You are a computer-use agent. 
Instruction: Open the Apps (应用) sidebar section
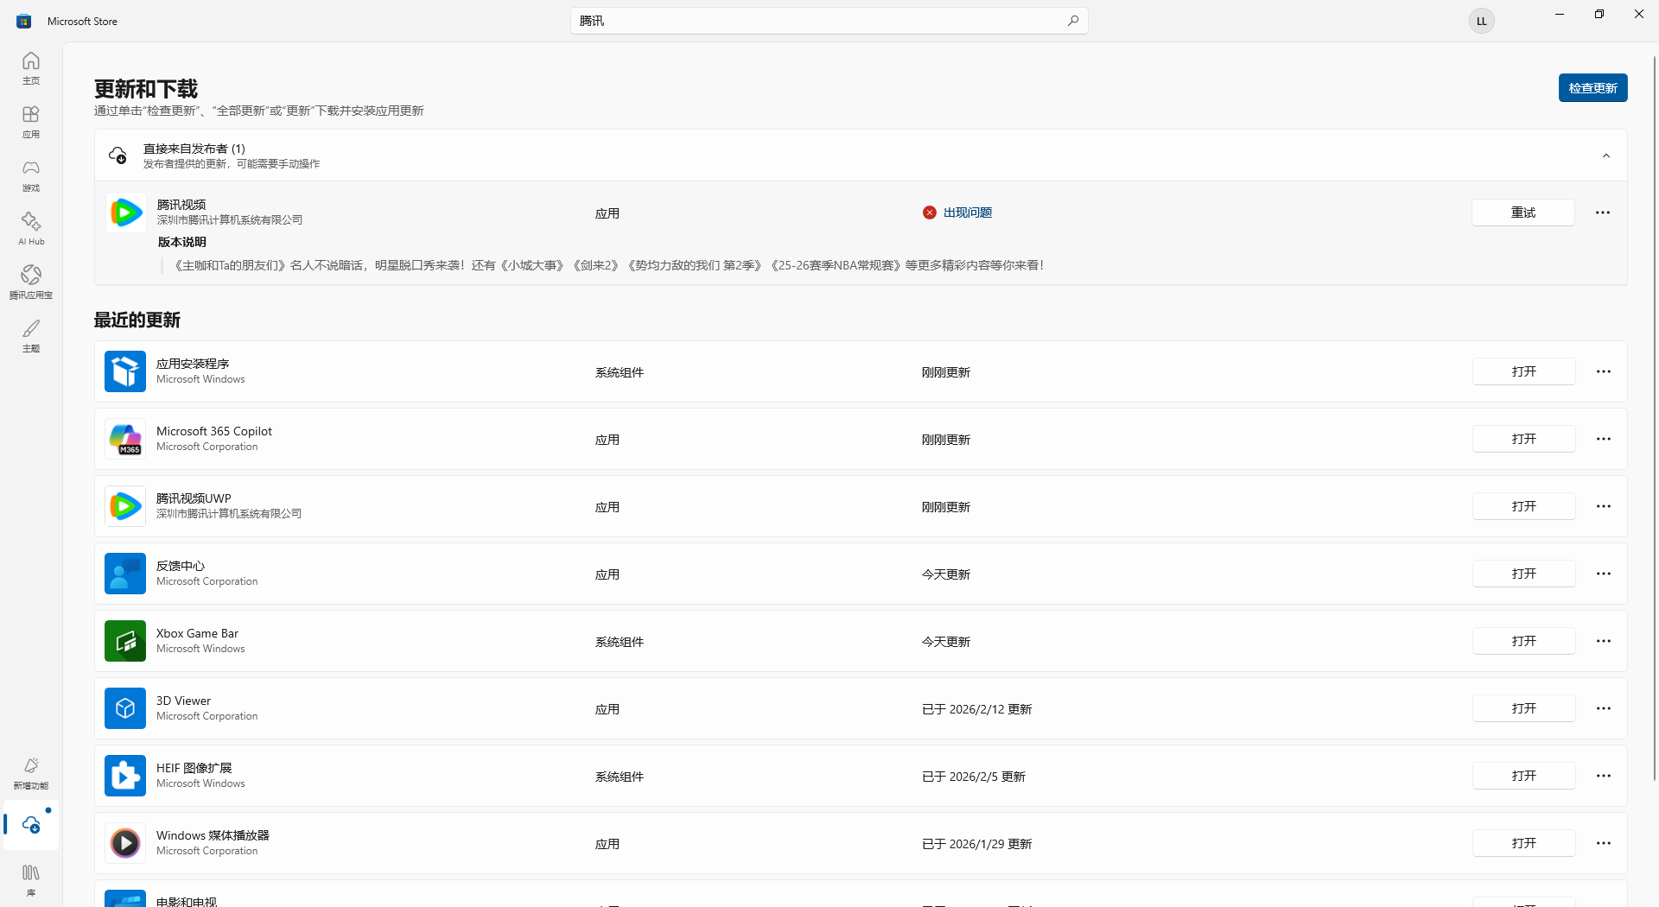(31, 121)
